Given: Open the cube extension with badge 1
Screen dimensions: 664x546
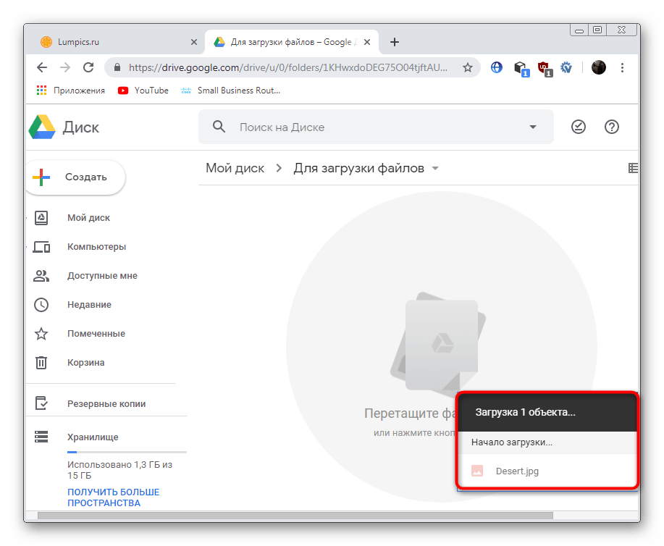Looking at the screenshot, I should 521,68.
